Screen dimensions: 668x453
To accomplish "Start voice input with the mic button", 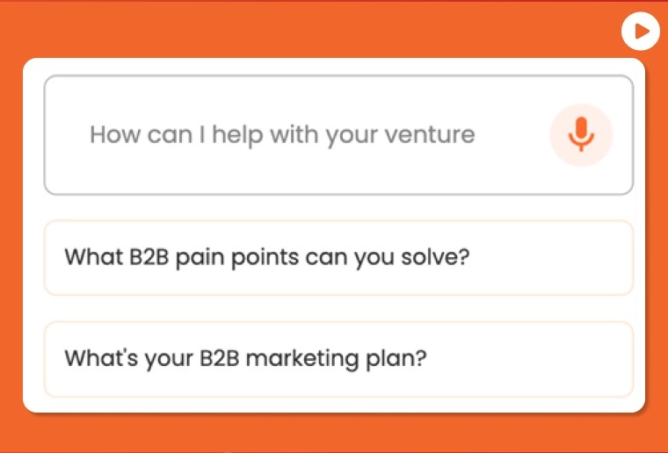I will click(581, 134).
